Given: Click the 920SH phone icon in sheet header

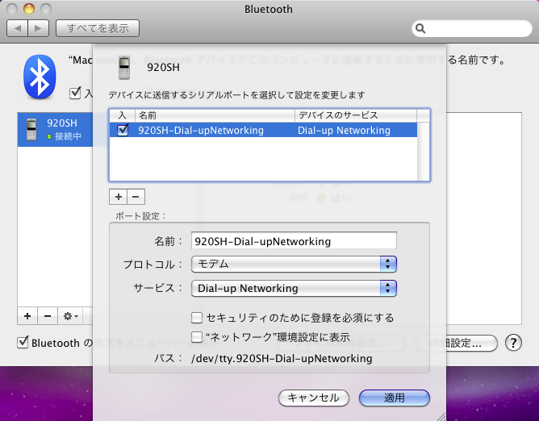Looking at the screenshot, I should [x=125, y=67].
